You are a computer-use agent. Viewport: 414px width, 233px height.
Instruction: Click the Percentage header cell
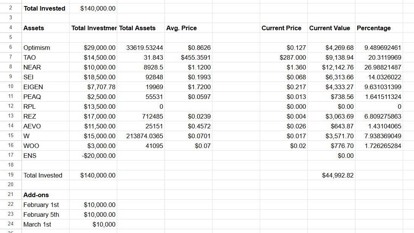click(379, 28)
